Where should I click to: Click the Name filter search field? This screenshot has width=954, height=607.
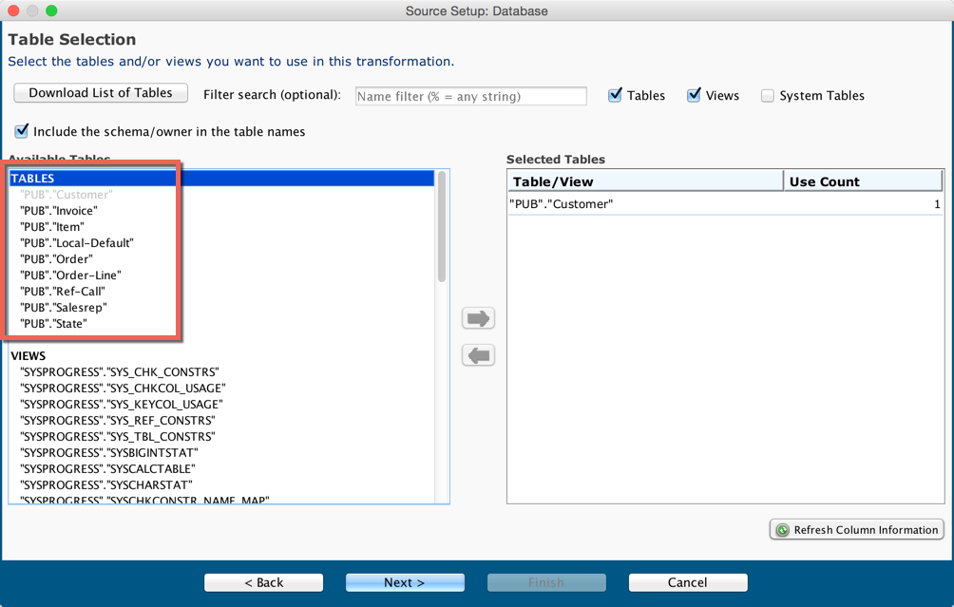pos(470,95)
